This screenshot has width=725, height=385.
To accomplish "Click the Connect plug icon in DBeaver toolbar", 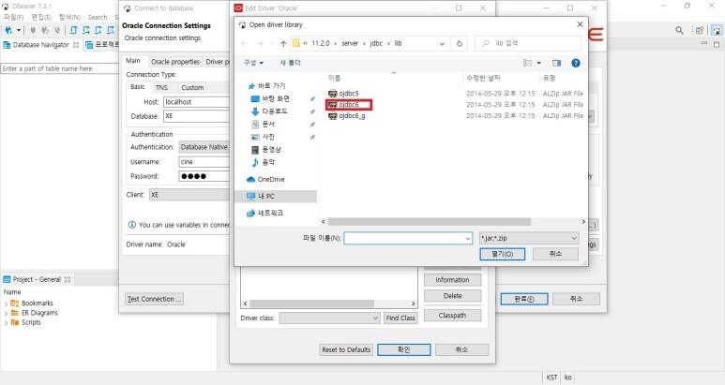I will pyautogui.click(x=33, y=31).
